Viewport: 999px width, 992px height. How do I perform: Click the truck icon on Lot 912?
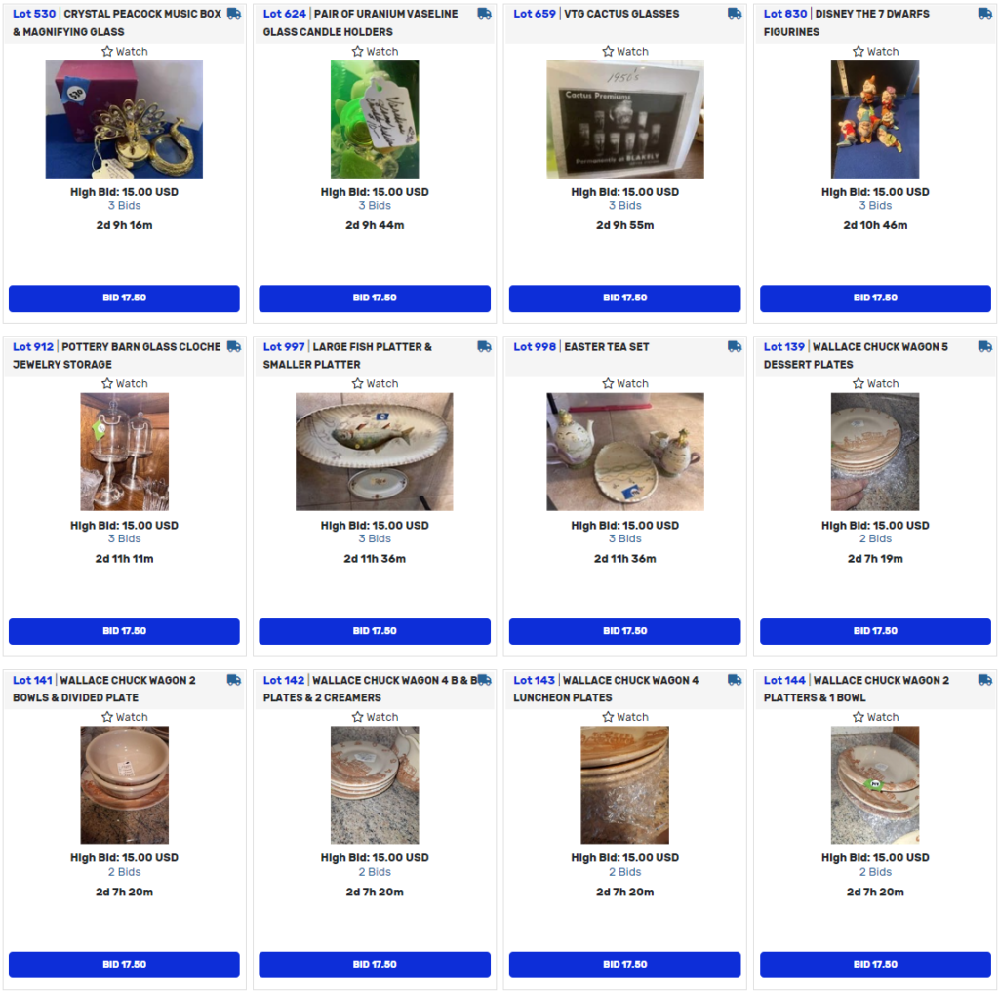[234, 346]
